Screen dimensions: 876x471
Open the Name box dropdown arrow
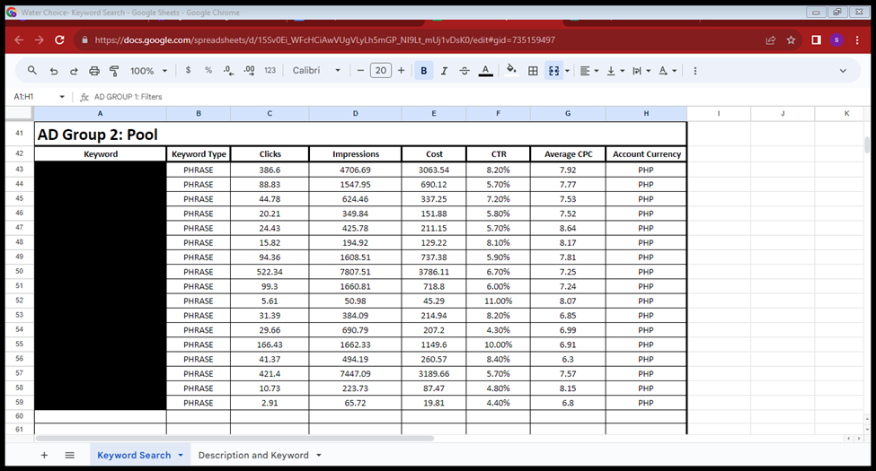[62, 97]
